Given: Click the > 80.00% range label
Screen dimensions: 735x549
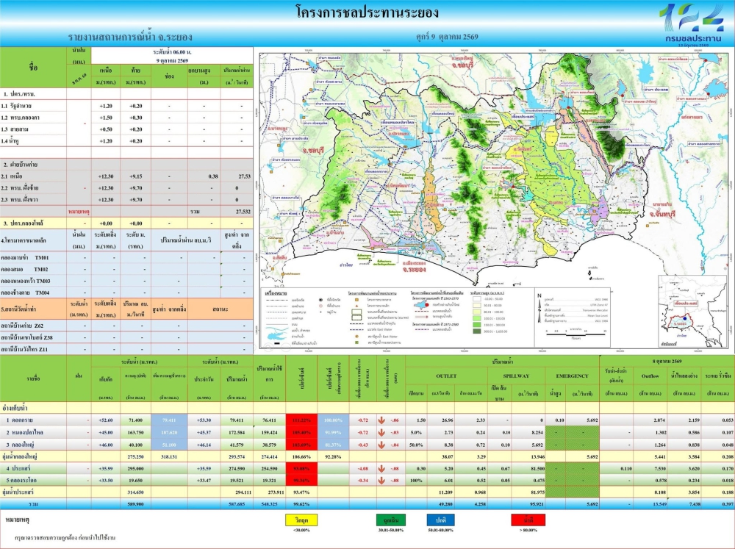Looking at the screenshot, I should click(x=528, y=530).
